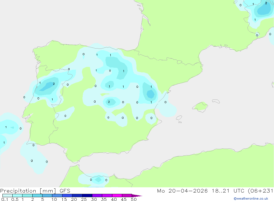This screenshot has height=201, width=274.
Task: Click the '0.1' legend scale label
Action: click(5, 199)
